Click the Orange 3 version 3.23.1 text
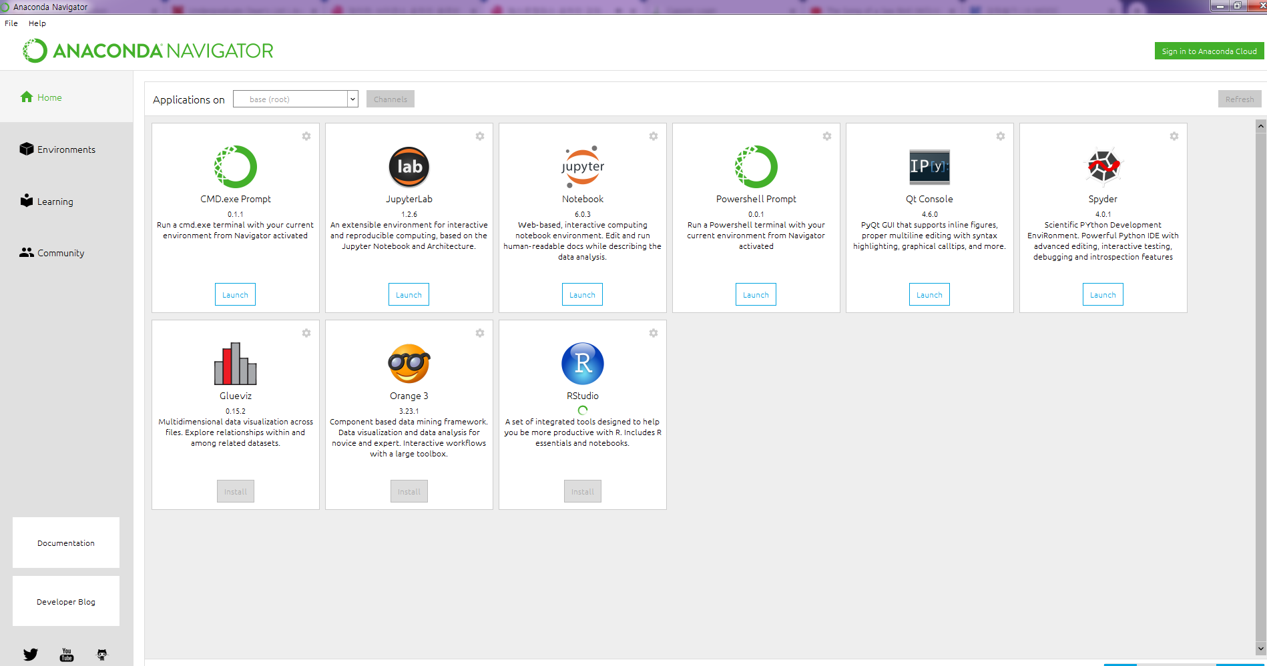This screenshot has height=666, width=1267. coord(409,411)
